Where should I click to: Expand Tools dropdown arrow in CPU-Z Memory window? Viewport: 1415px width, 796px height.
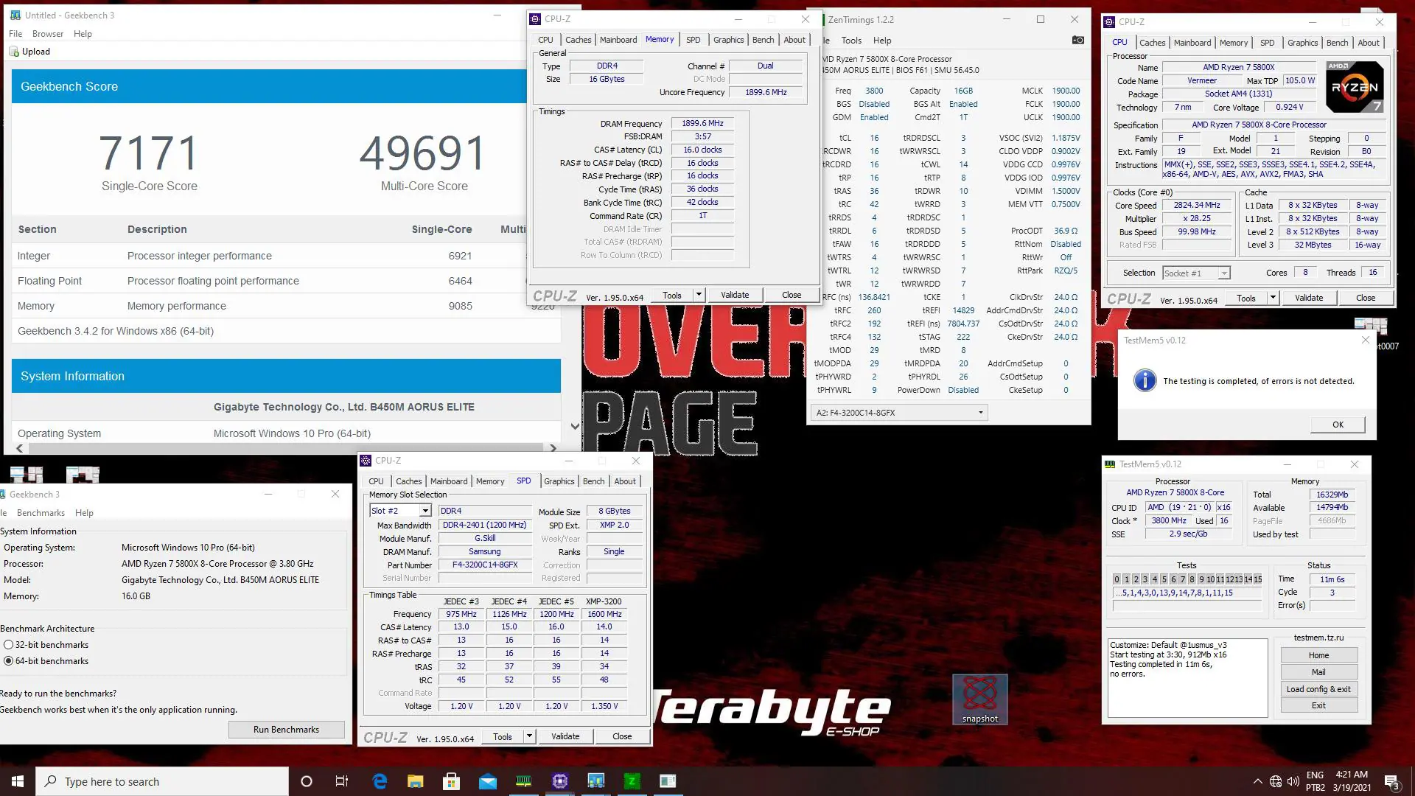699,295
